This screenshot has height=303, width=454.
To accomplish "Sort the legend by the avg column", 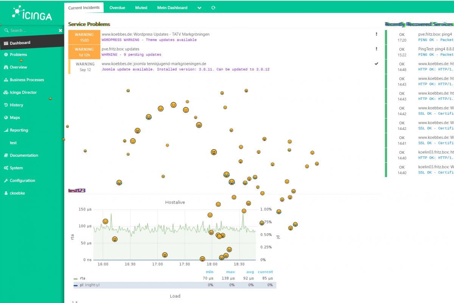I will [x=250, y=272].
